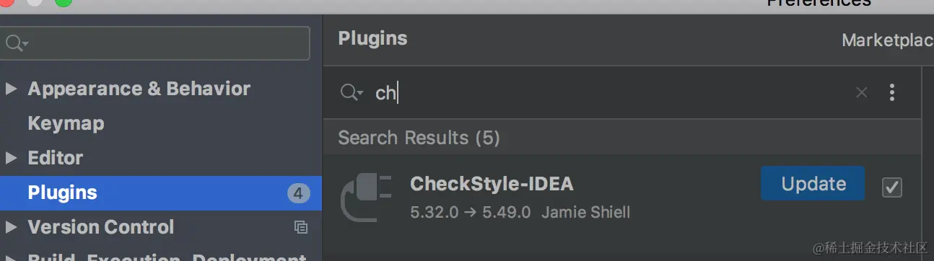Click the CheckStyle-IDEA plugin plug icon

[365, 198]
